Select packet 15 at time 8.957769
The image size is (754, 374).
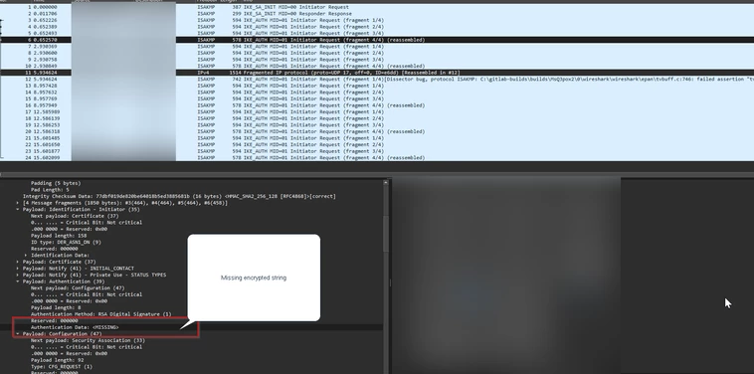377,98
